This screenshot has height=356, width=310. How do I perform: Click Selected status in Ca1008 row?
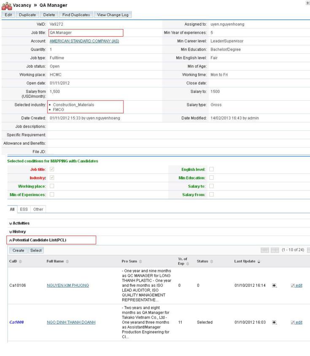(205, 322)
